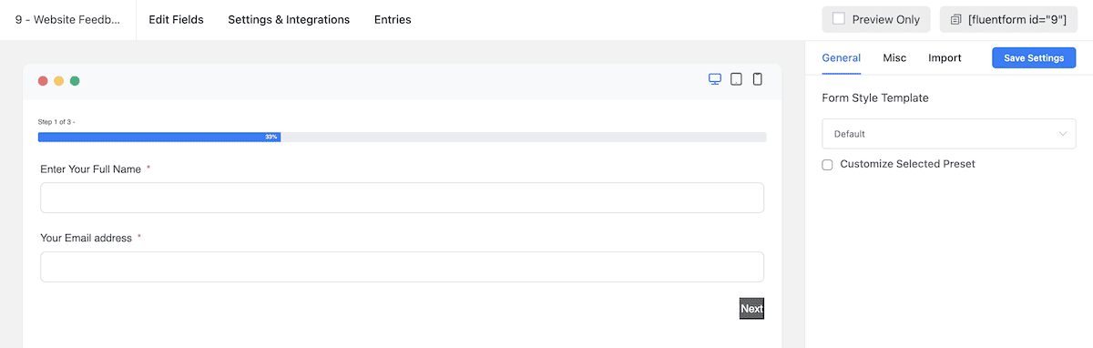Switch to the Import tab
Screen dimensions: 1093x348
[x=945, y=57]
